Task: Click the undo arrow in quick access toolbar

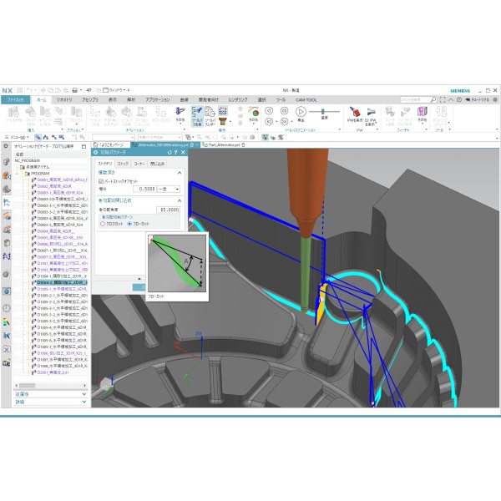Action: (28, 90)
